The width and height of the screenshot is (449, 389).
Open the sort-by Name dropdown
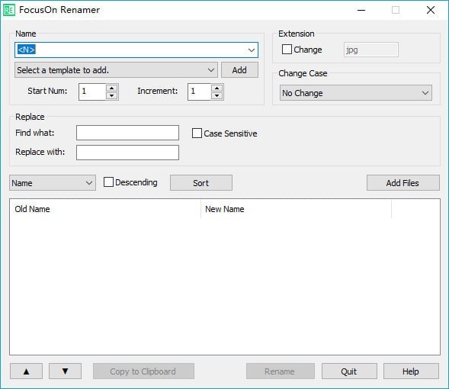tap(53, 183)
